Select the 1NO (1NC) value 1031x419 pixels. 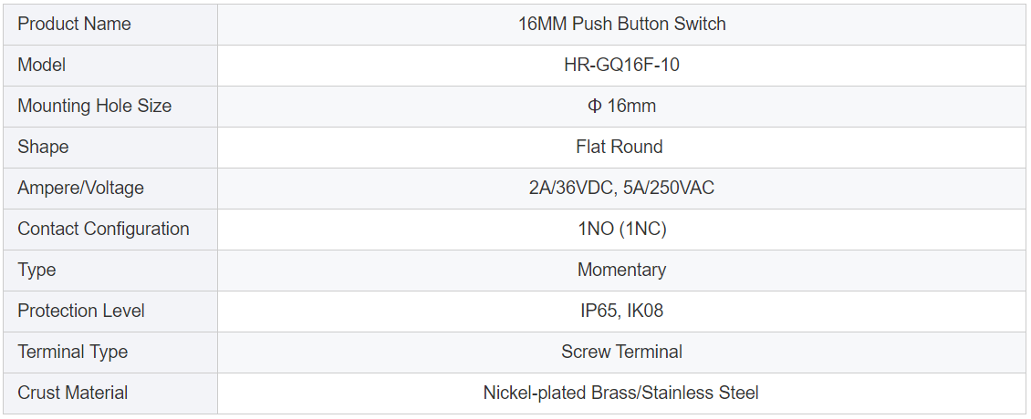pyautogui.click(x=621, y=230)
